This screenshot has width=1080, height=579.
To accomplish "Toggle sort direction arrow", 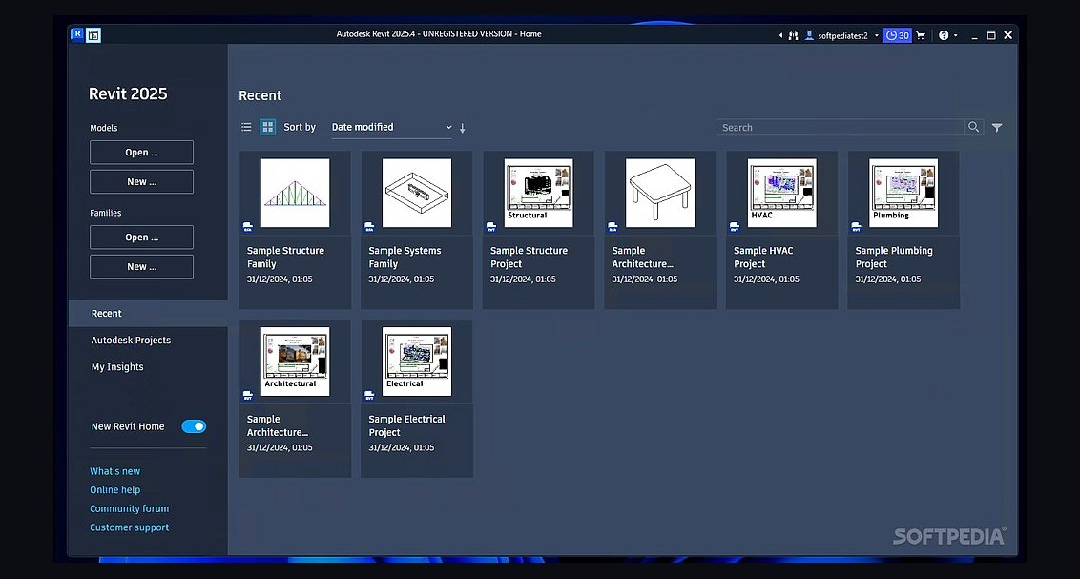I will click(x=463, y=128).
